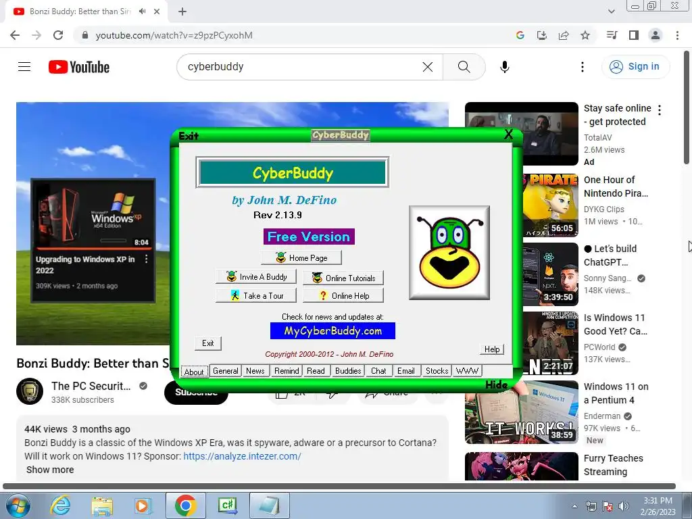This screenshot has height=519, width=692.
Task: Open Windows Media Player on taskbar
Action: [143, 505]
